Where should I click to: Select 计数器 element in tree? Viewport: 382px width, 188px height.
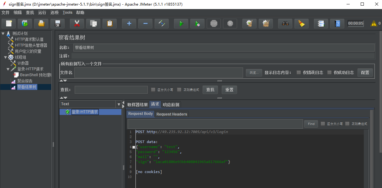pyautogui.click(x=23, y=63)
